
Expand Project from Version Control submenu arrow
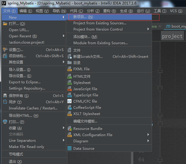(x=148, y=29)
